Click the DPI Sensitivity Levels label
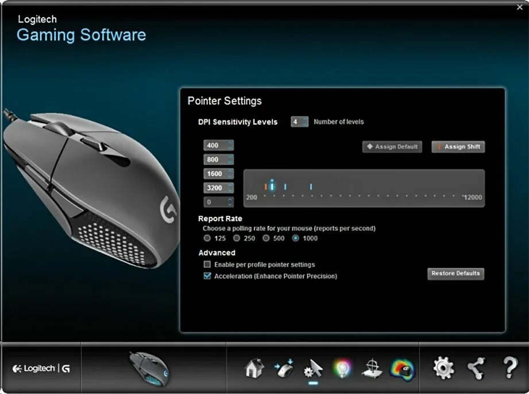The image size is (529, 394). pyautogui.click(x=238, y=122)
